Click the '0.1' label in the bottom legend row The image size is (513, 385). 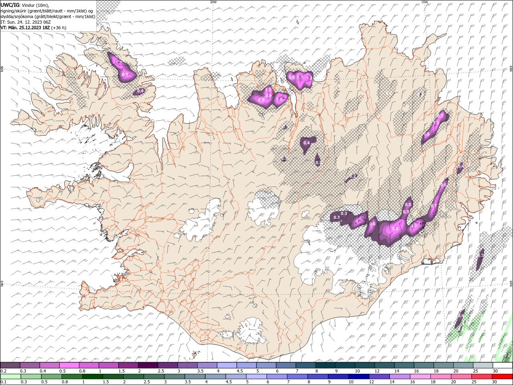tap(3, 382)
